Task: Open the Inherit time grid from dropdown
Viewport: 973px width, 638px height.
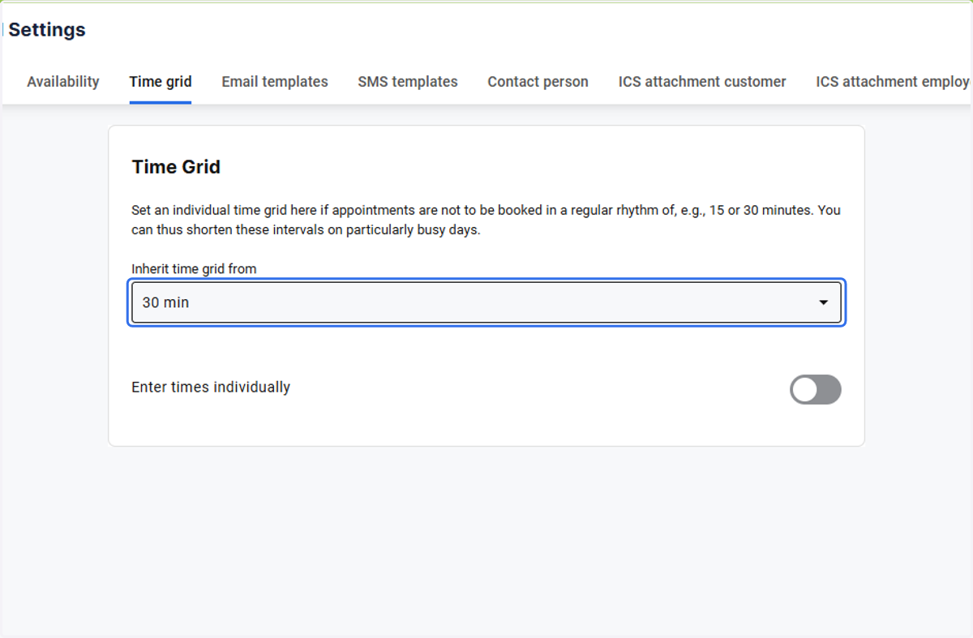Action: pyautogui.click(x=486, y=302)
